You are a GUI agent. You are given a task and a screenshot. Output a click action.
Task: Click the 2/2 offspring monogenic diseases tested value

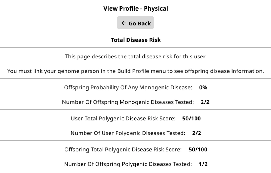(205, 102)
